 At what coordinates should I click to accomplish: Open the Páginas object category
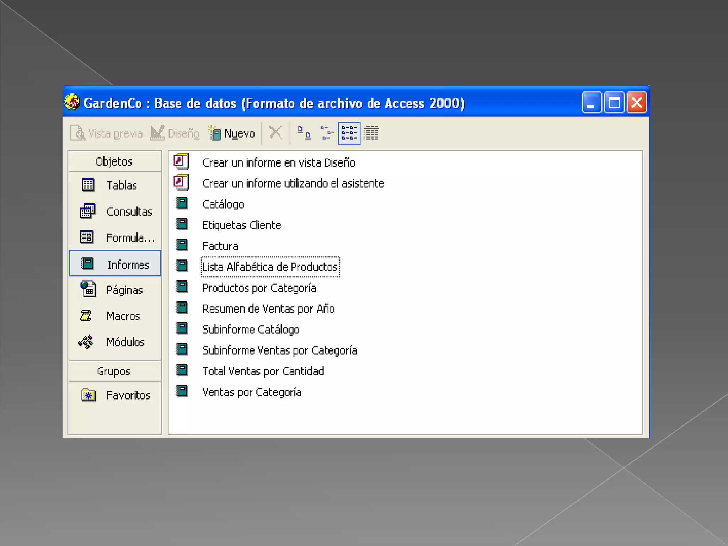(x=115, y=290)
